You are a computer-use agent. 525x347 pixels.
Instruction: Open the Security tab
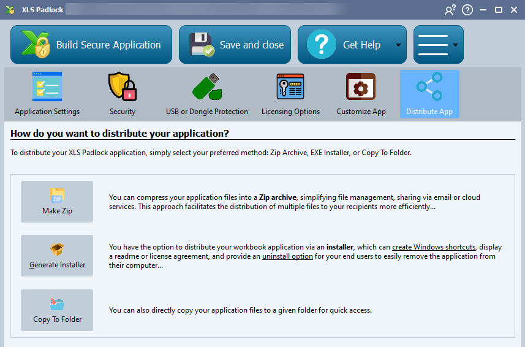tap(123, 94)
